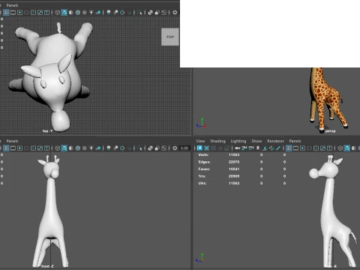This screenshot has height=270, width=360.
Task: Select smooth shade all in front view
Action: tap(64, 148)
